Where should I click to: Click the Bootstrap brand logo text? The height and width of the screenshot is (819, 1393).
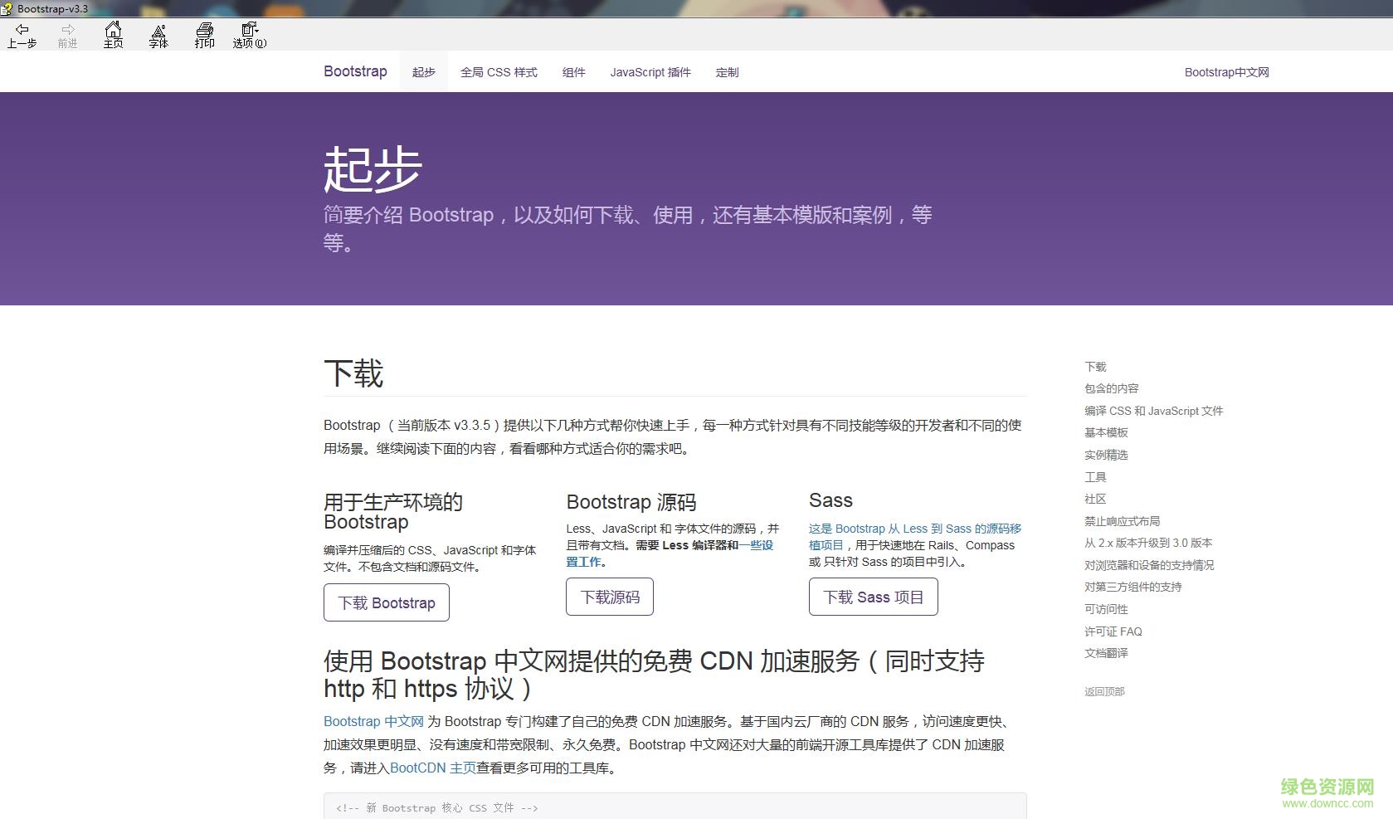[355, 71]
